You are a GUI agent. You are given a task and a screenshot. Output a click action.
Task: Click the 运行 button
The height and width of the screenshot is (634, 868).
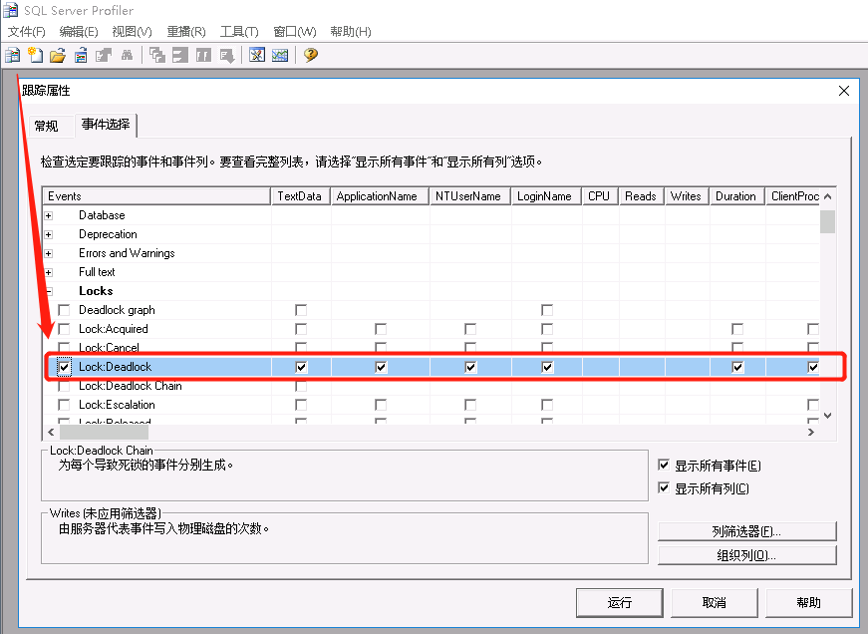619,602
